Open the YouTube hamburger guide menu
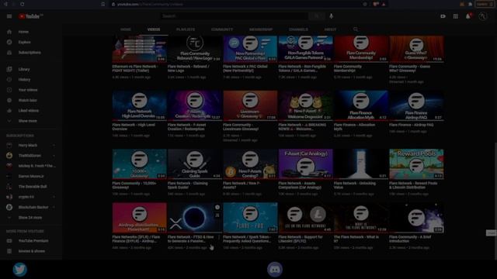The image size is (497, 279). (x=9, y=16)
